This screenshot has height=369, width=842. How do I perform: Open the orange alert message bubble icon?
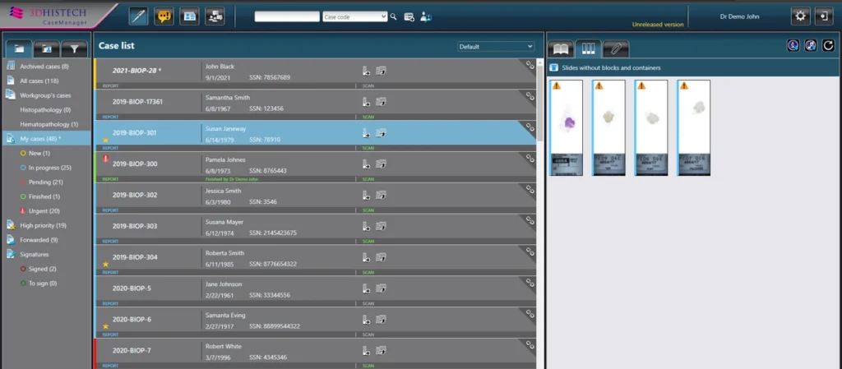tap(164, 16)
